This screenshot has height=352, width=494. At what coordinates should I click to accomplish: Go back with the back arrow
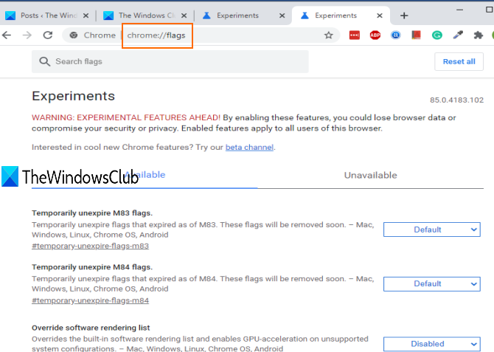point(7,35)
